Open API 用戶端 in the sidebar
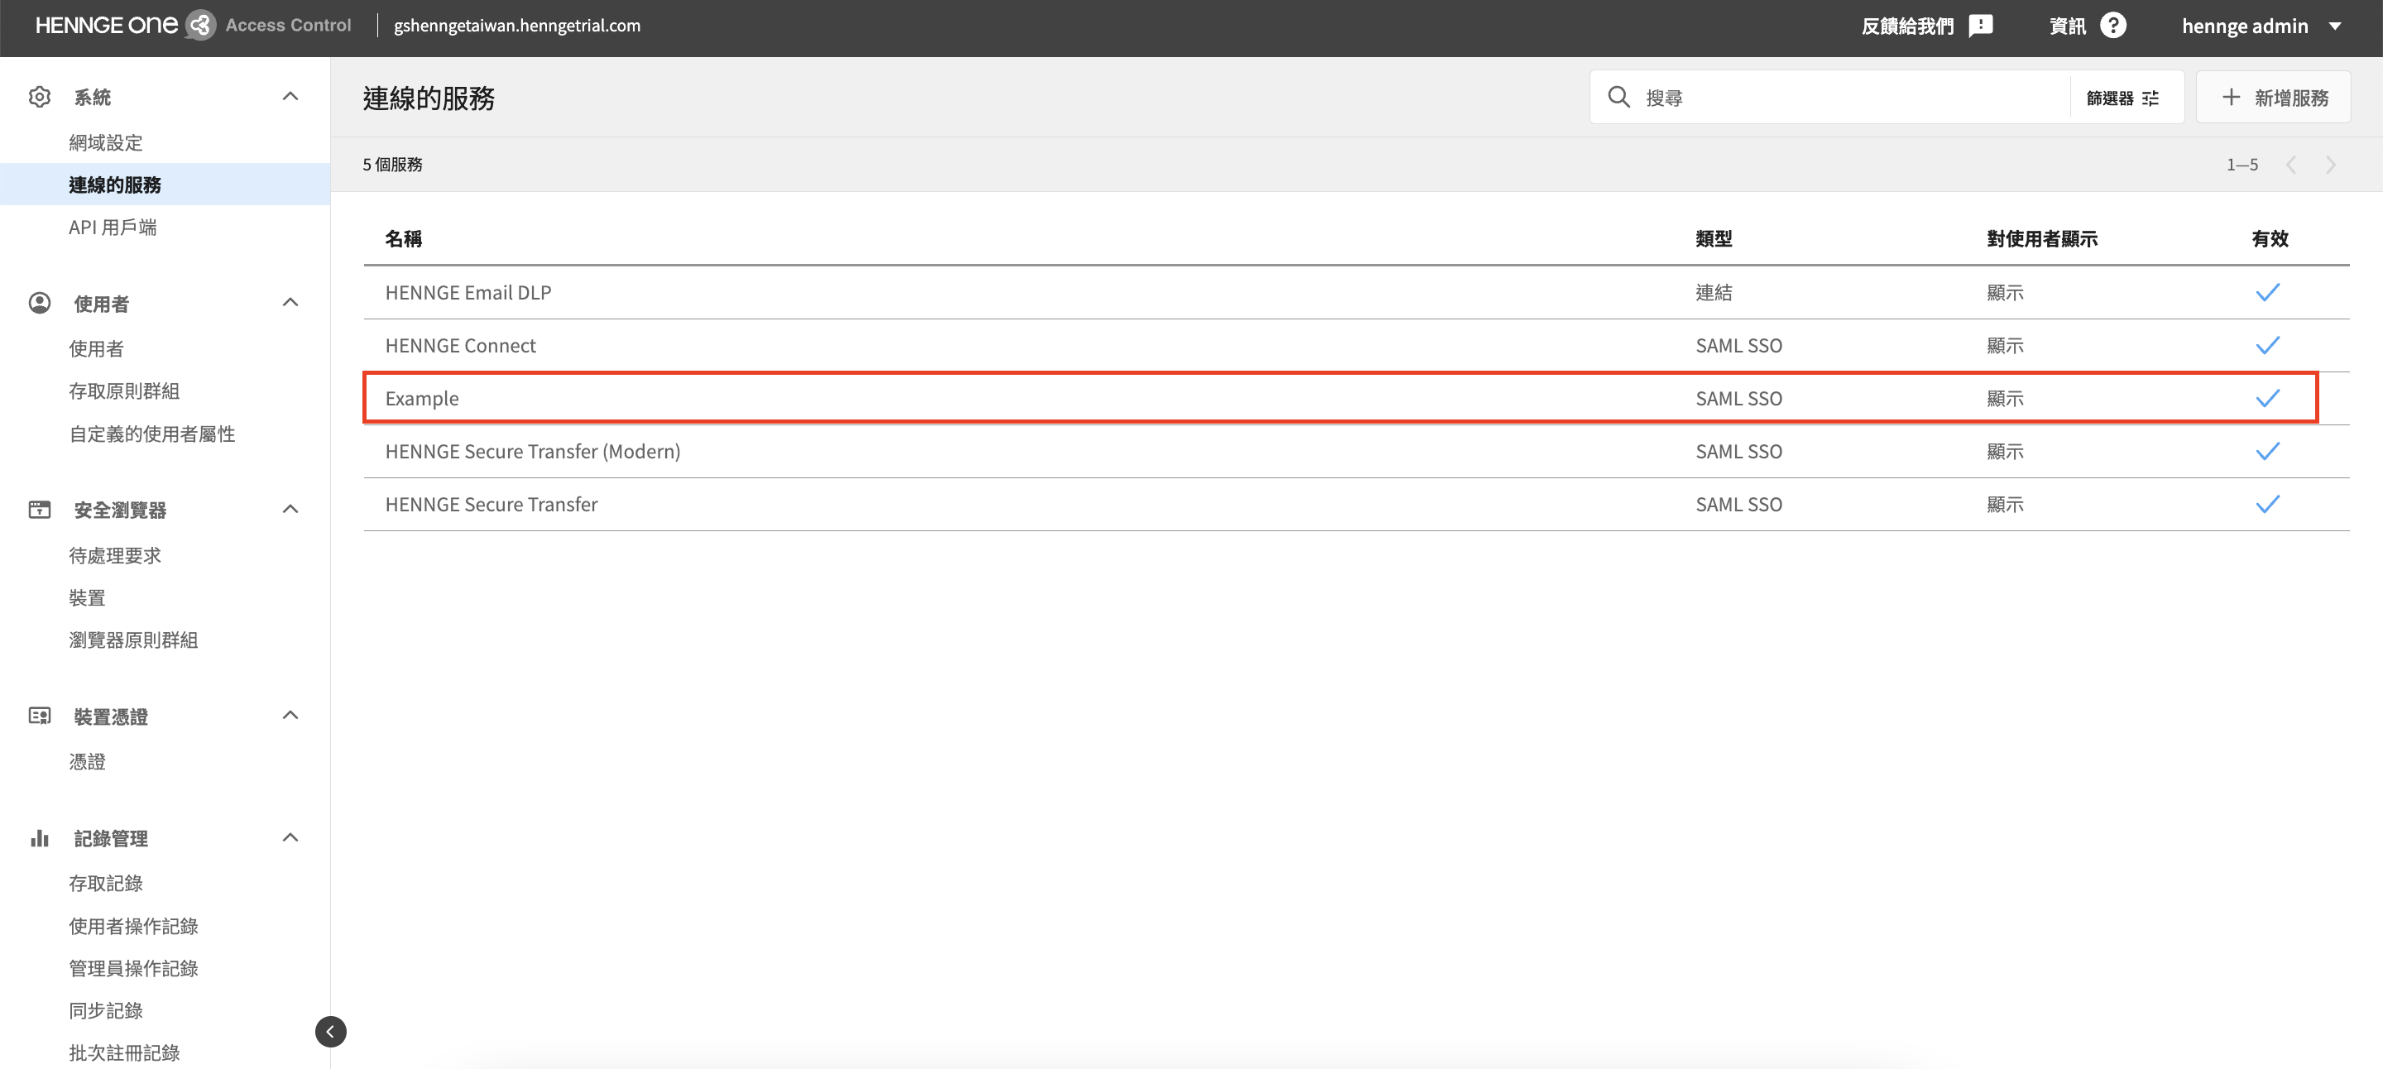Screen dimensions: 2383x1069 [x=112, y=228]
